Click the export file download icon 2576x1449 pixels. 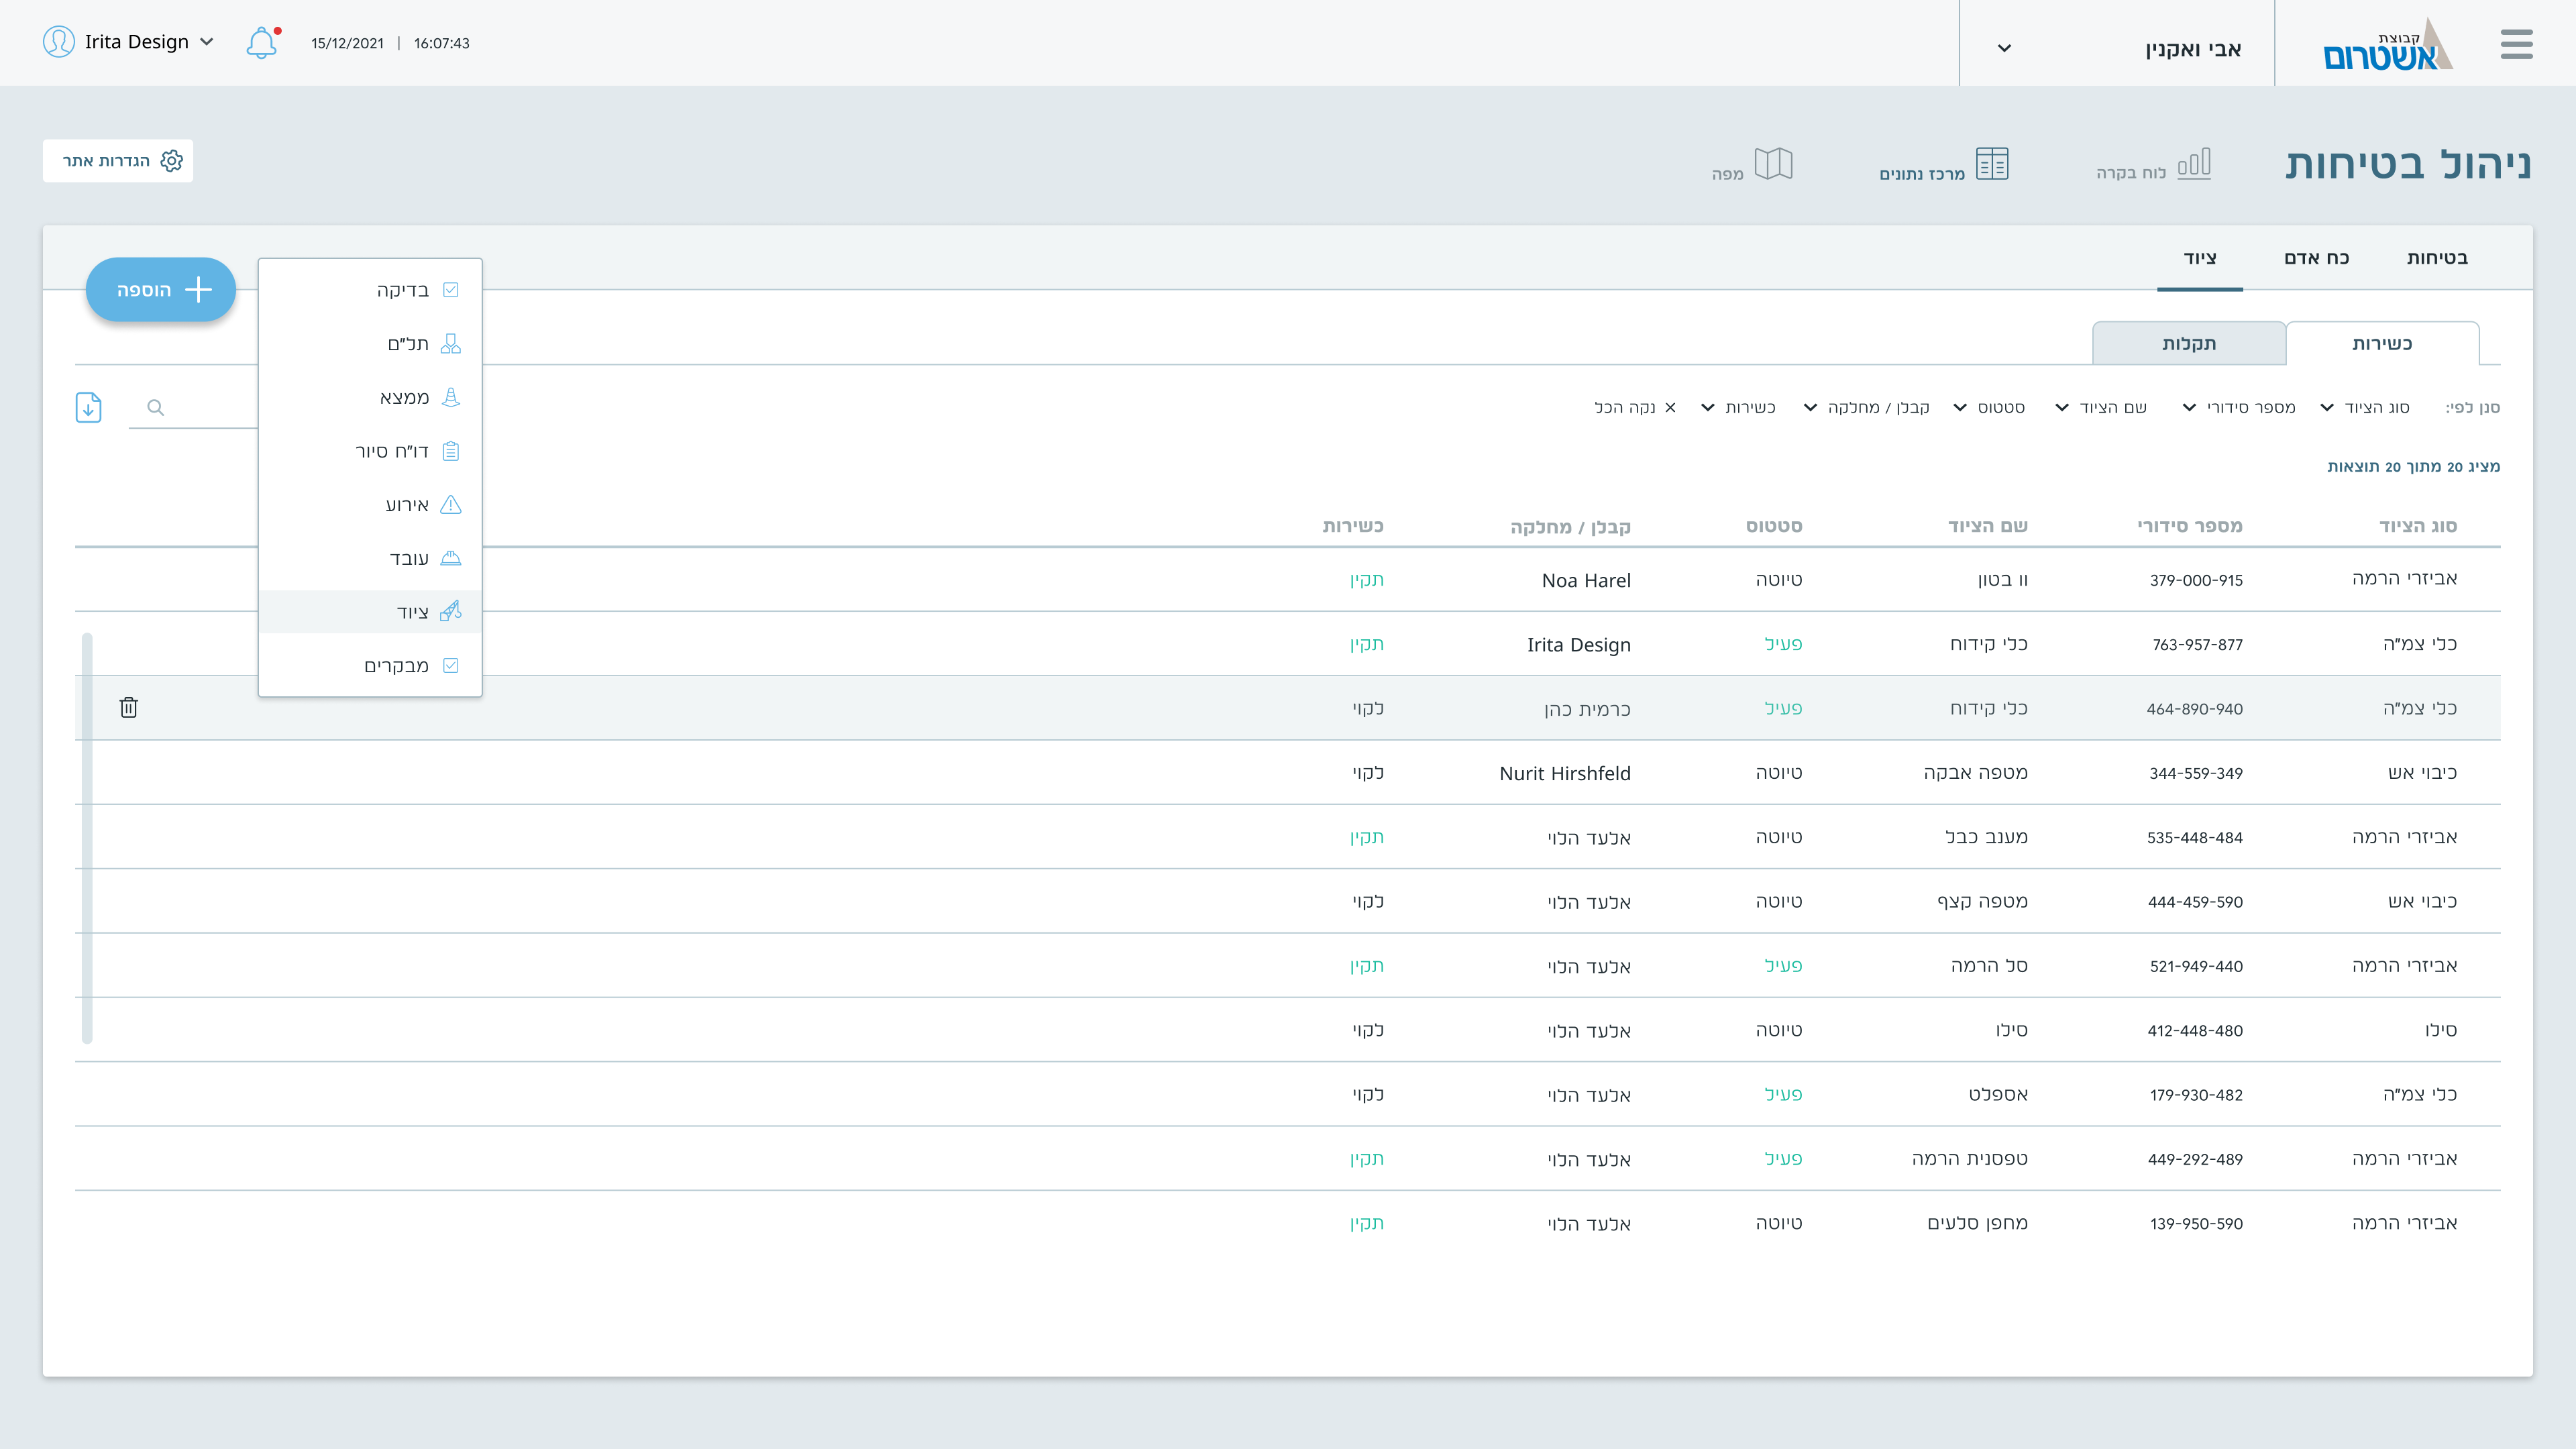click(x=89, y=407)
